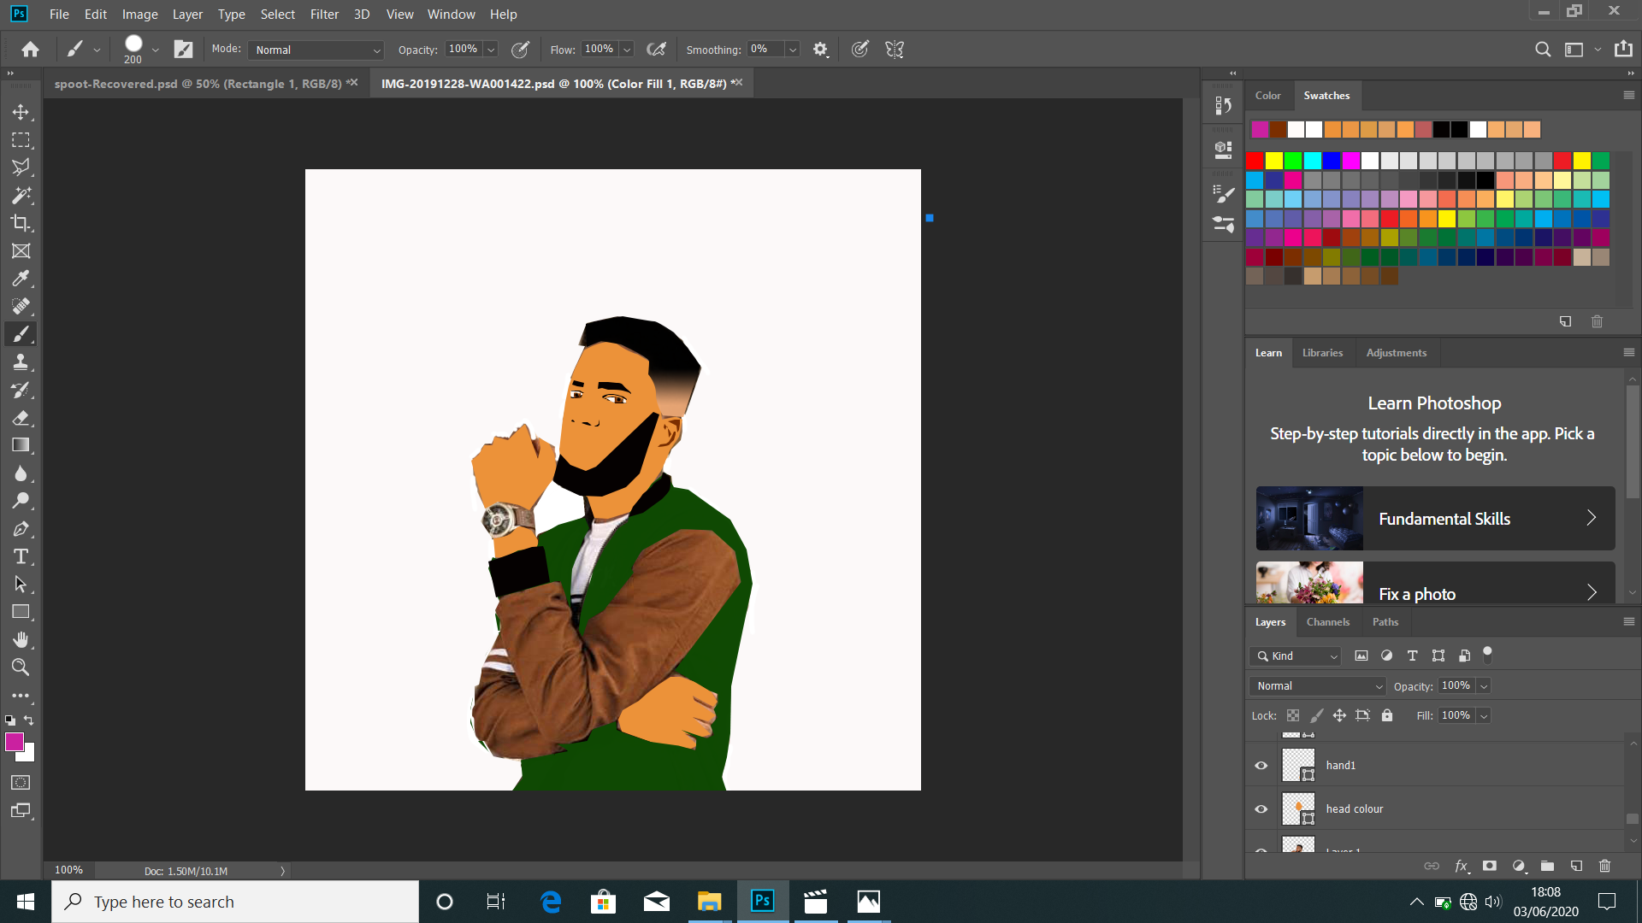The height and width of the screenshot is (923, 1642).
Task: Switch to the Adjustments tab
Action: coord(1396,353)
